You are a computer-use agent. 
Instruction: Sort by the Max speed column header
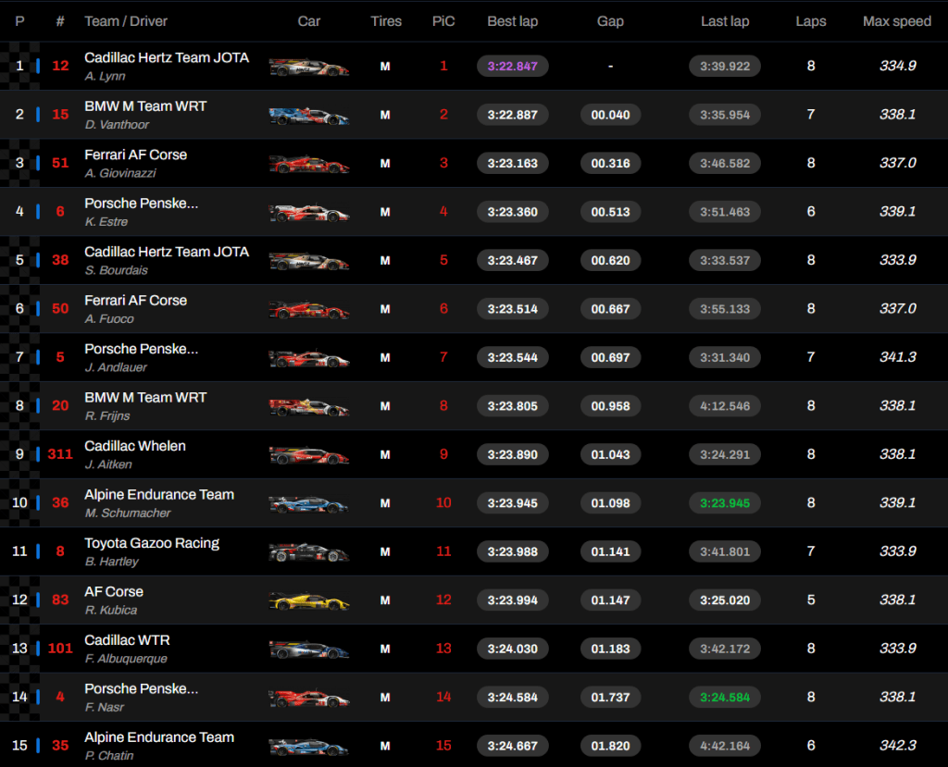(896, 21)
